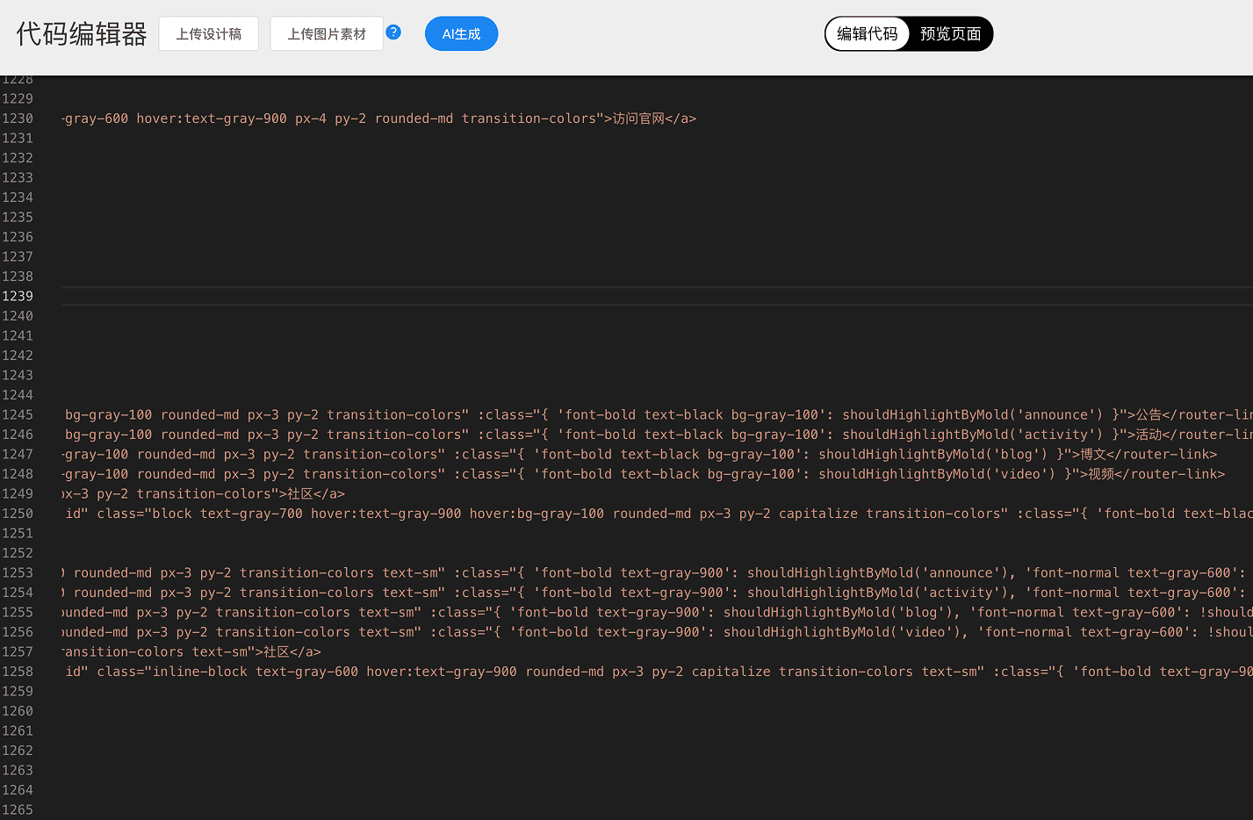1253x820 pixels.
Task: Click line number 1264 in the gutter
Action: (x=18, y=790)
